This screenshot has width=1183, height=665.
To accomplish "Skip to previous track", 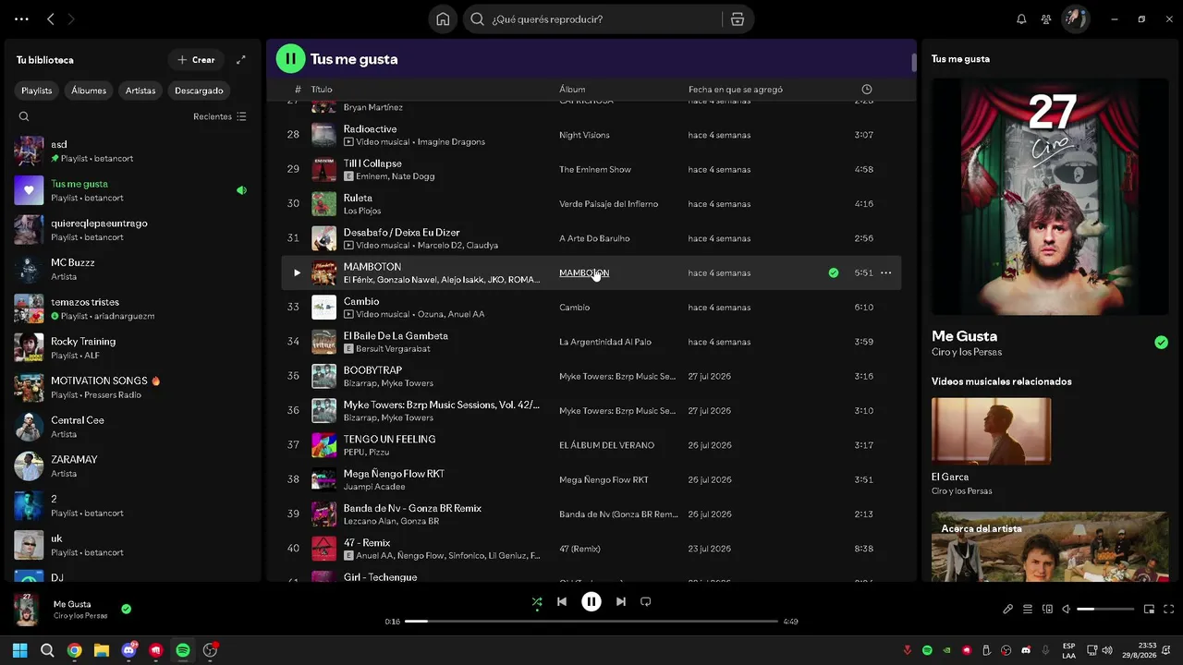I will point(561,601).
